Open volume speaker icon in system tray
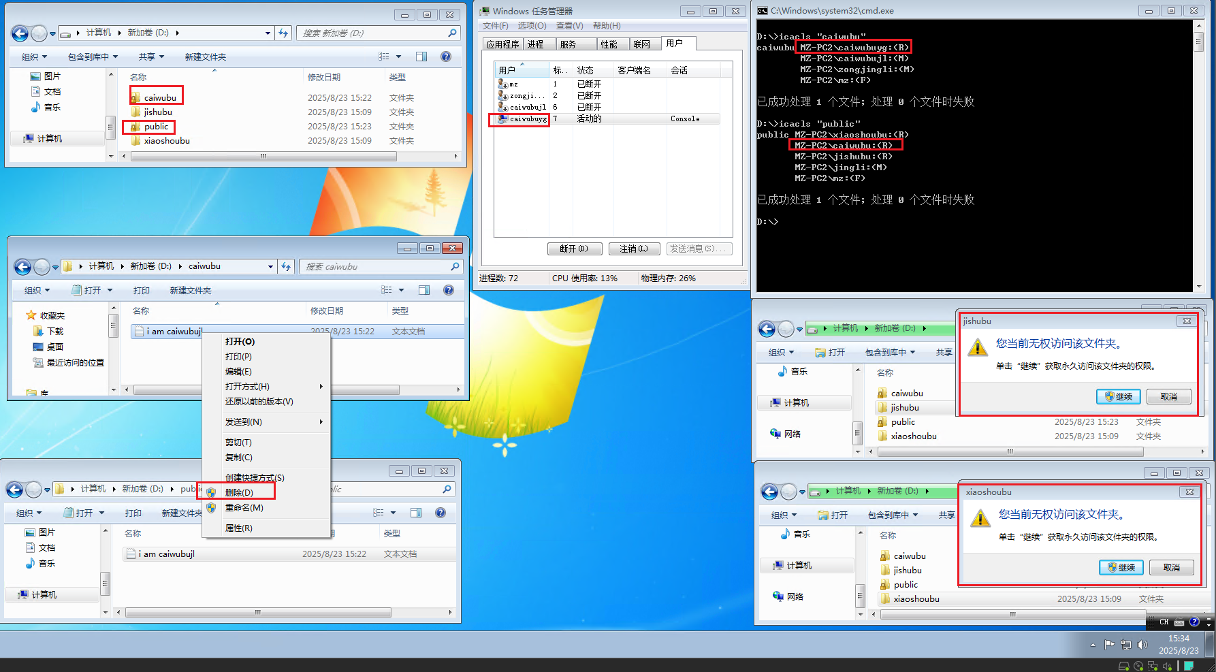This screenshot has width=1216, height=672. tap(1142, 644)
